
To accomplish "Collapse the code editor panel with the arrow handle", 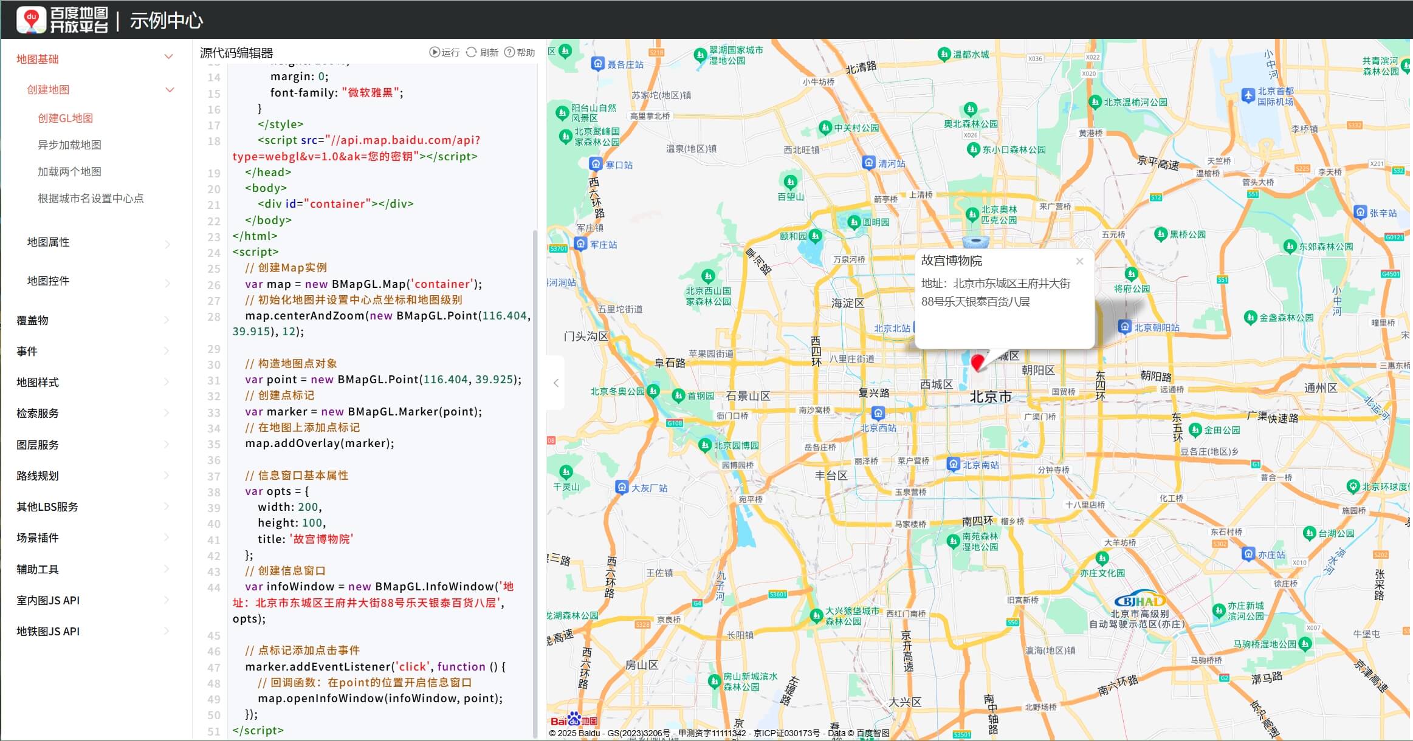I will [556, 383].
